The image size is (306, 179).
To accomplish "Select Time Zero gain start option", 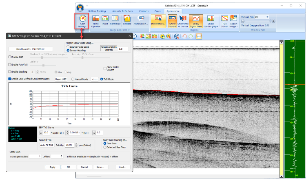I will coord(105,144).
